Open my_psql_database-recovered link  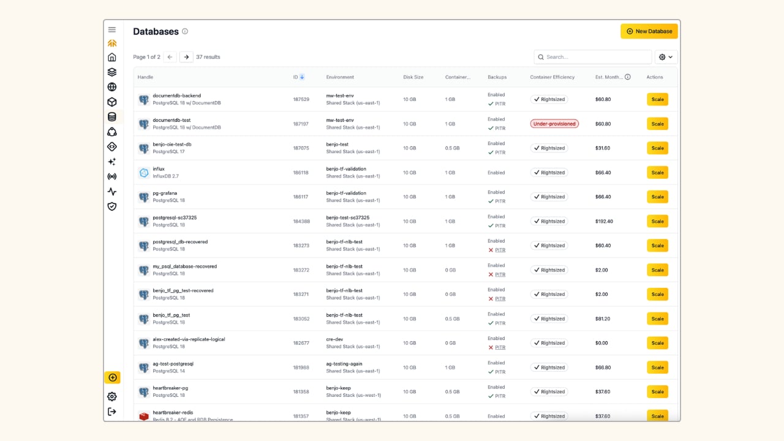tap(184, 266)
